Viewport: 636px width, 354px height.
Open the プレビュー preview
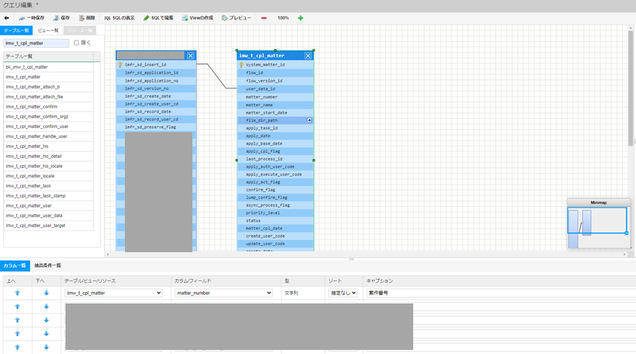[x=236, y=18]
